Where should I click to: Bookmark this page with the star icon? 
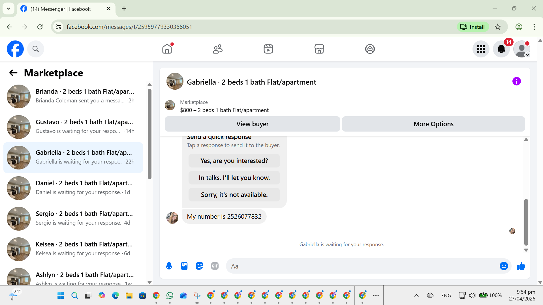tap(498, 27)
